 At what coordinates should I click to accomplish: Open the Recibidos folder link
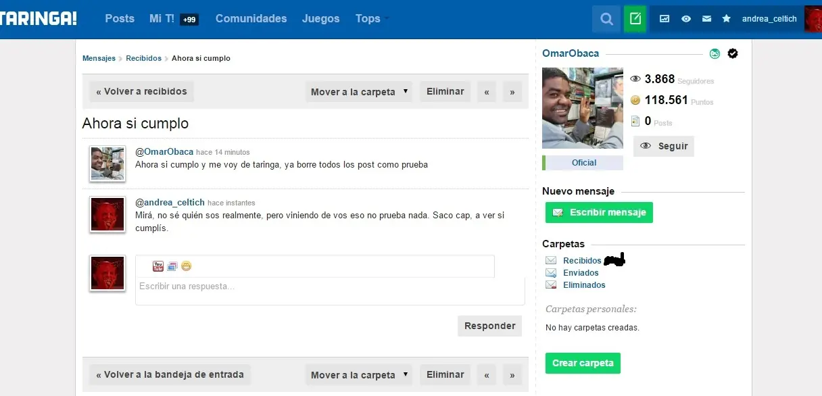(582, 260)
